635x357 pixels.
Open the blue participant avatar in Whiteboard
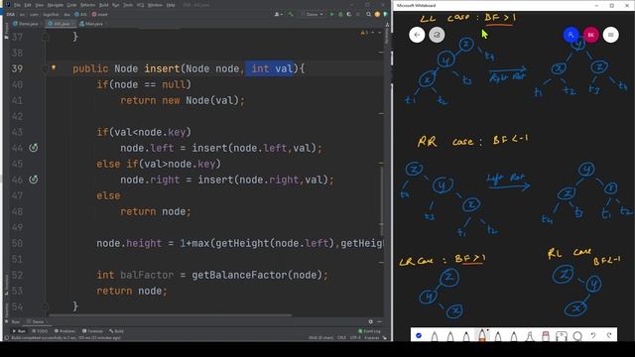click(x=571, y=35)
